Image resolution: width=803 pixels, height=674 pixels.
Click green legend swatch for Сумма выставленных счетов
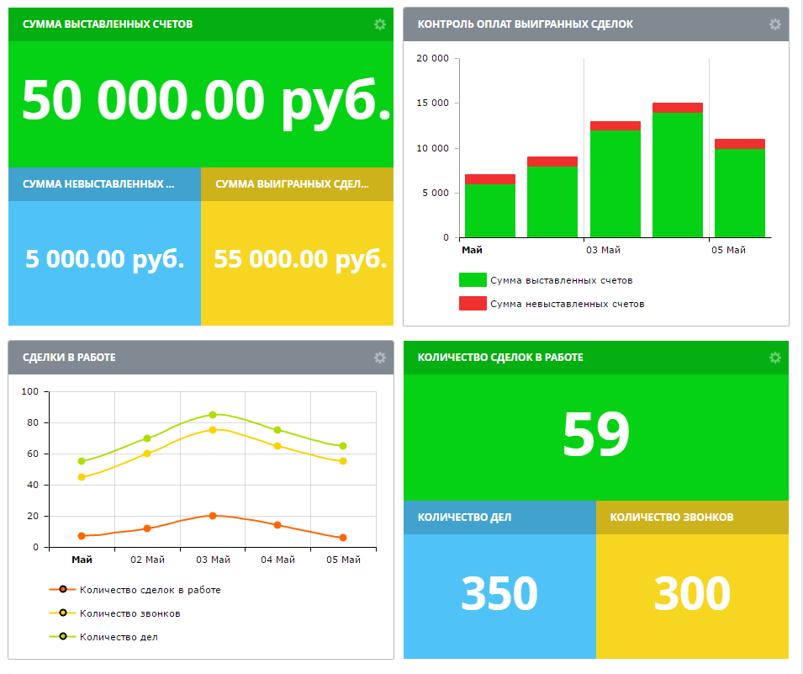[473, 280]
